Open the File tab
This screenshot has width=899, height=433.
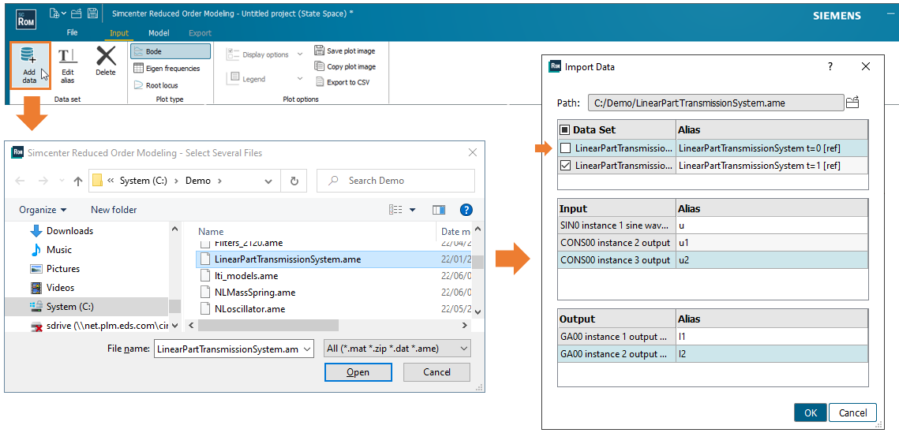[x=72, y=33]
